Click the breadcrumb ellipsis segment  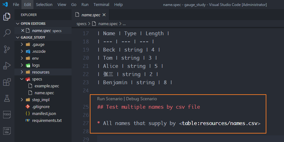click(124, 24)
